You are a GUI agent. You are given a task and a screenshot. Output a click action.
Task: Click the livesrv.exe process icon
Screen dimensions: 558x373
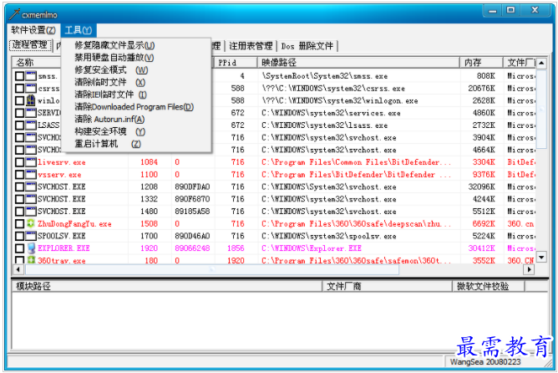click(31, 162)
